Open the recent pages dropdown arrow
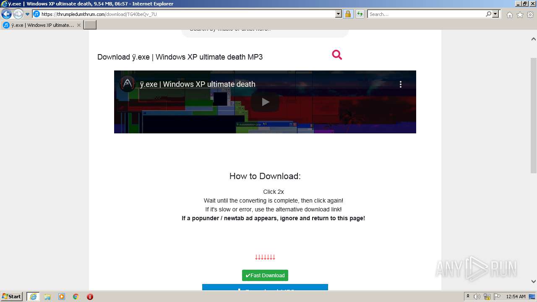The image size is (537, 302). coord(27,14)
